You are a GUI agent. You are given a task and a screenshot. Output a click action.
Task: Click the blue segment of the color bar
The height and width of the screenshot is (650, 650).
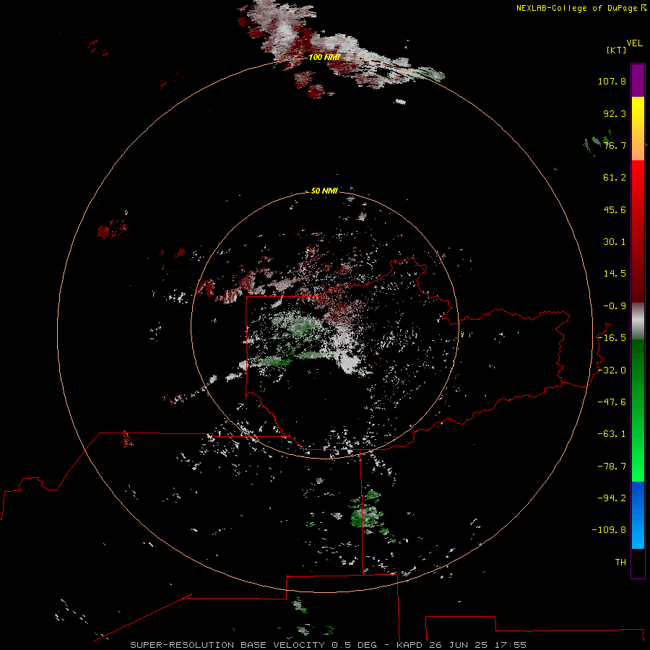coord(638,515)
